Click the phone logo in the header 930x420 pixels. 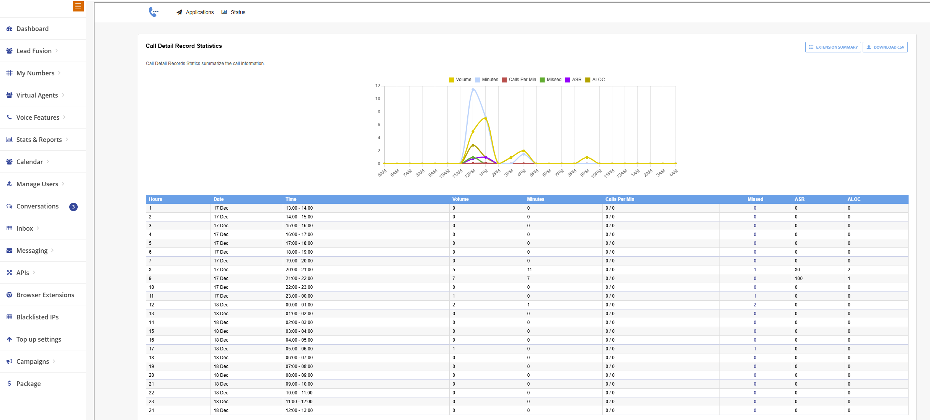pos(153,12)
